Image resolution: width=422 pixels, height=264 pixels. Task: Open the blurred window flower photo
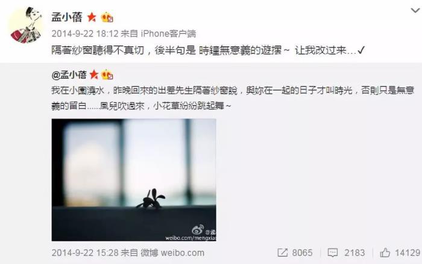[134, 180]
